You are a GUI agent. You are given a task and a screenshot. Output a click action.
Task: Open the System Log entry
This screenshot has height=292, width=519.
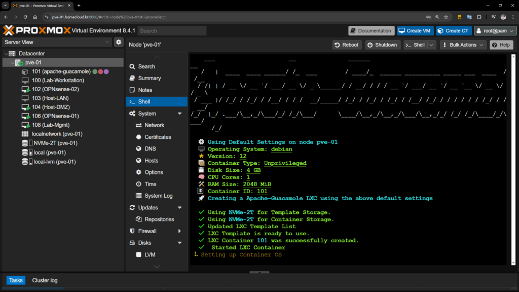(x=158, y=196)
